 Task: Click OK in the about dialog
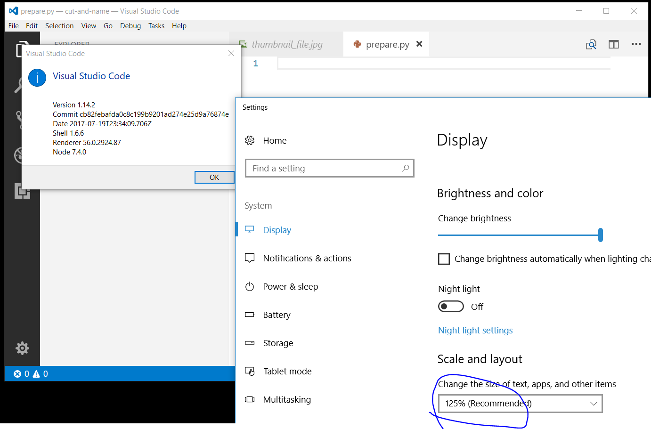point(214,177)
